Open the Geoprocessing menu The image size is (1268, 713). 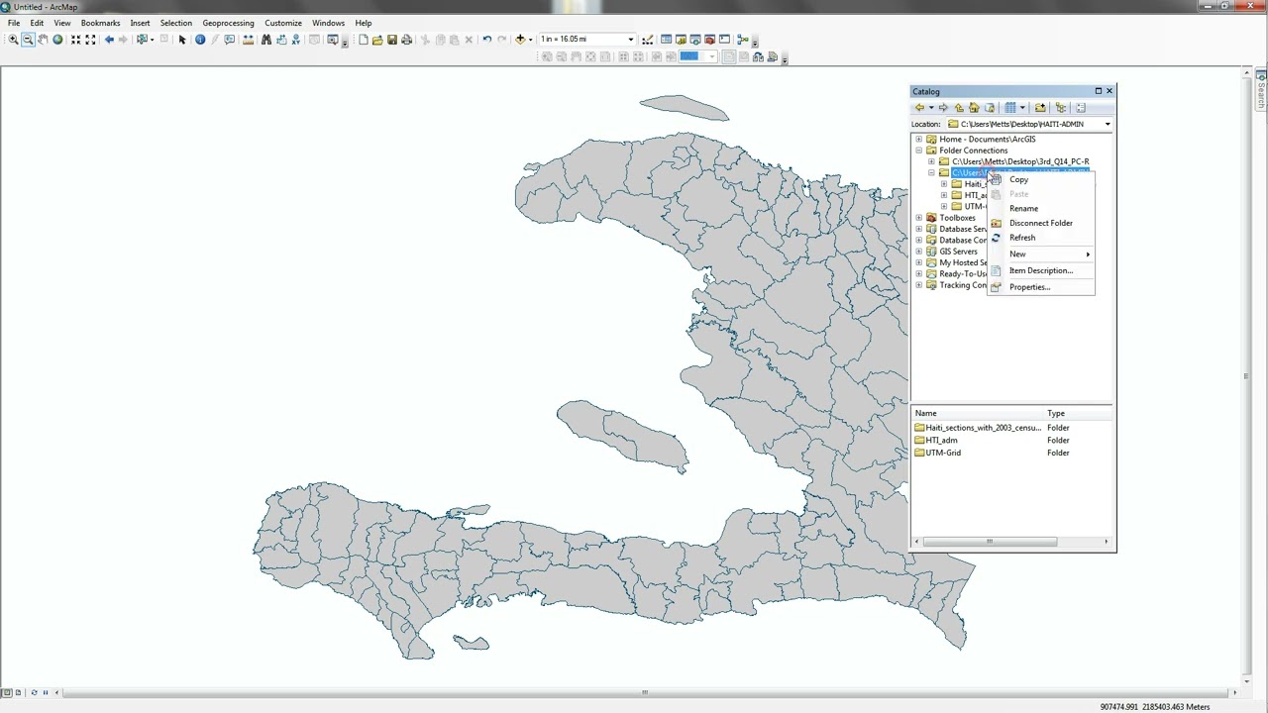(x=228, y=23)
